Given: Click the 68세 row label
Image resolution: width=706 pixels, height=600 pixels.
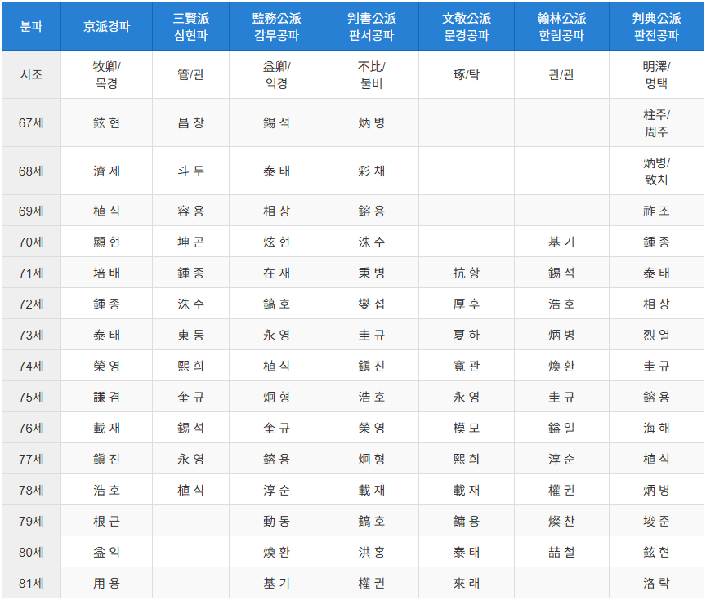Looking at the screenshot, I should (x=31, y=171).
